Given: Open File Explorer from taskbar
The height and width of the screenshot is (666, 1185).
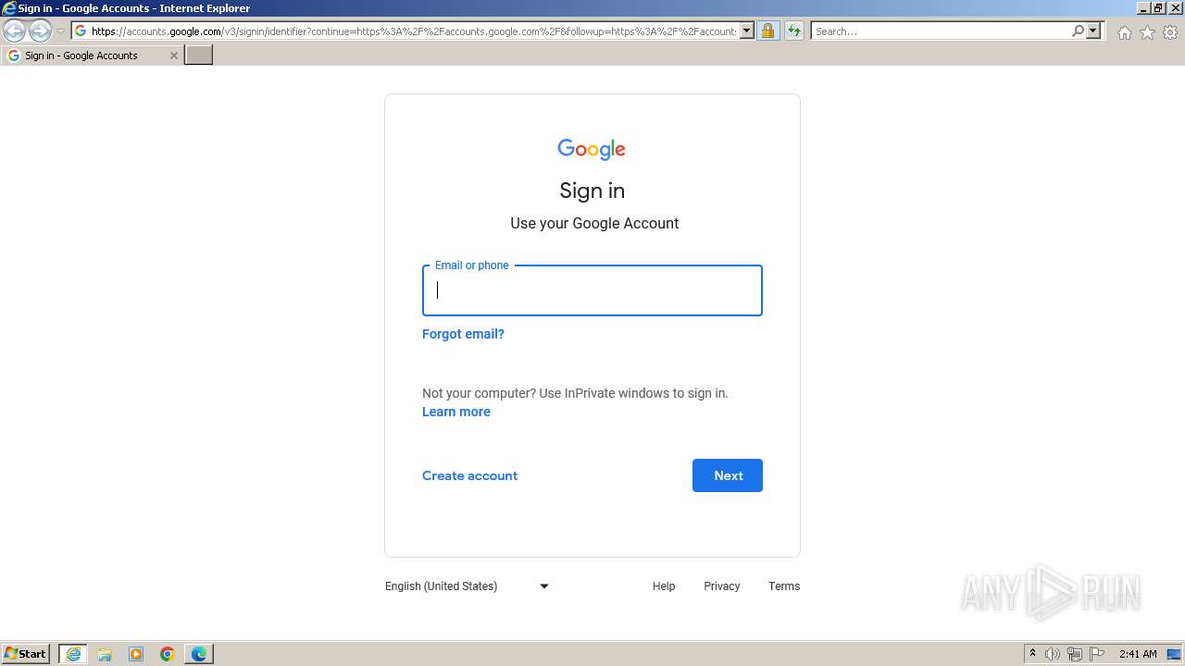Looking at the screenshot, I should [105, 654].
